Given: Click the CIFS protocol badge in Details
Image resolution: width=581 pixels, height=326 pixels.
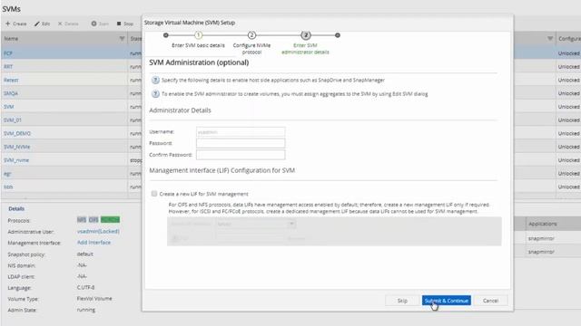Looking at the screenshot, I should tap(94, 219).
